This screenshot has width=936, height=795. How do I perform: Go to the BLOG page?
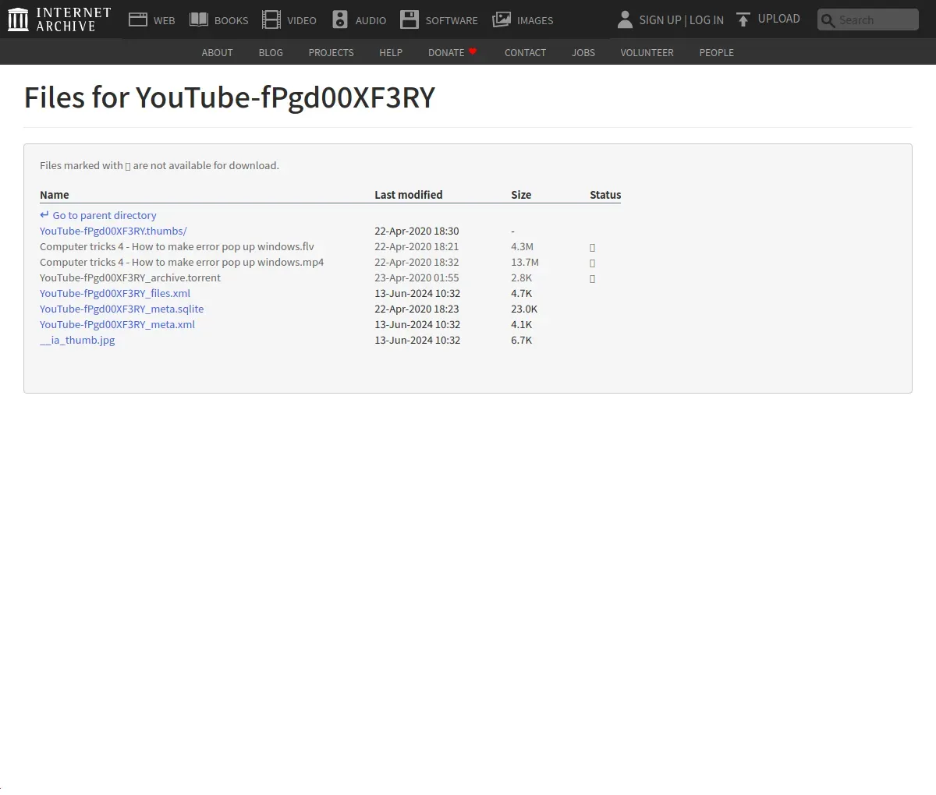(271, 52)
